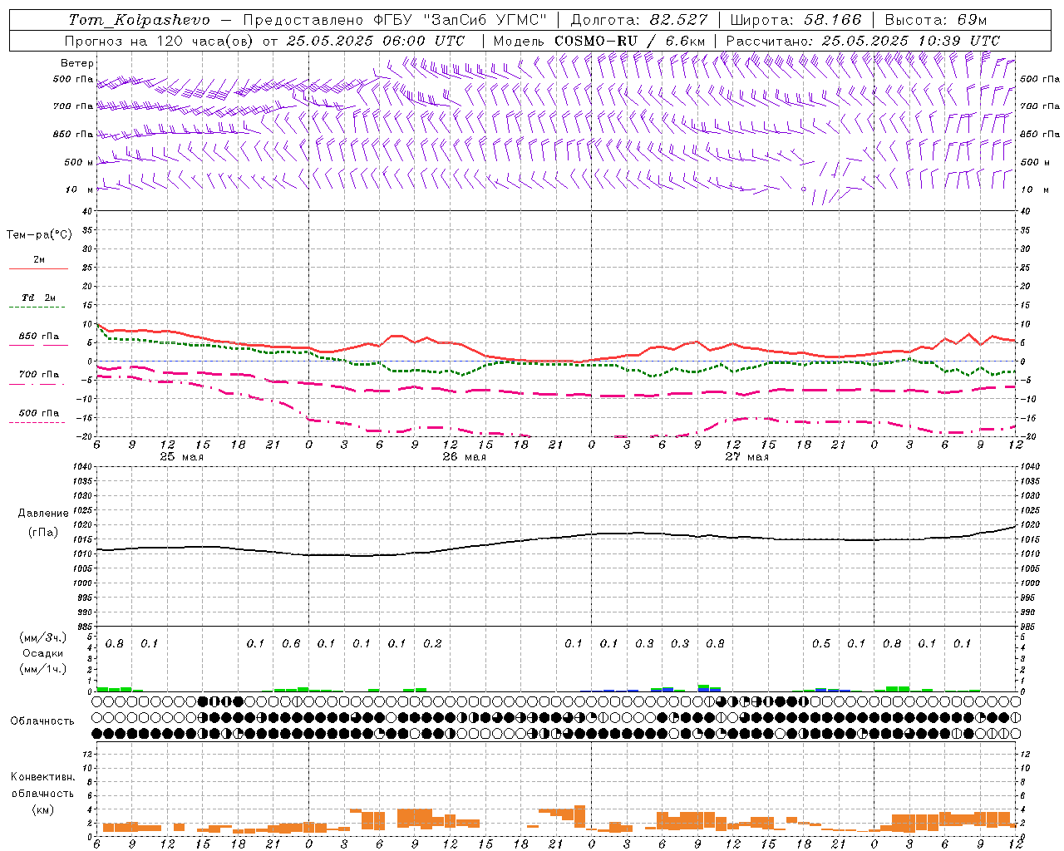Screen dimensions: 1064x851
Task: Click the elevation label 'Высота: 69м'
Action: click(936, 20)
